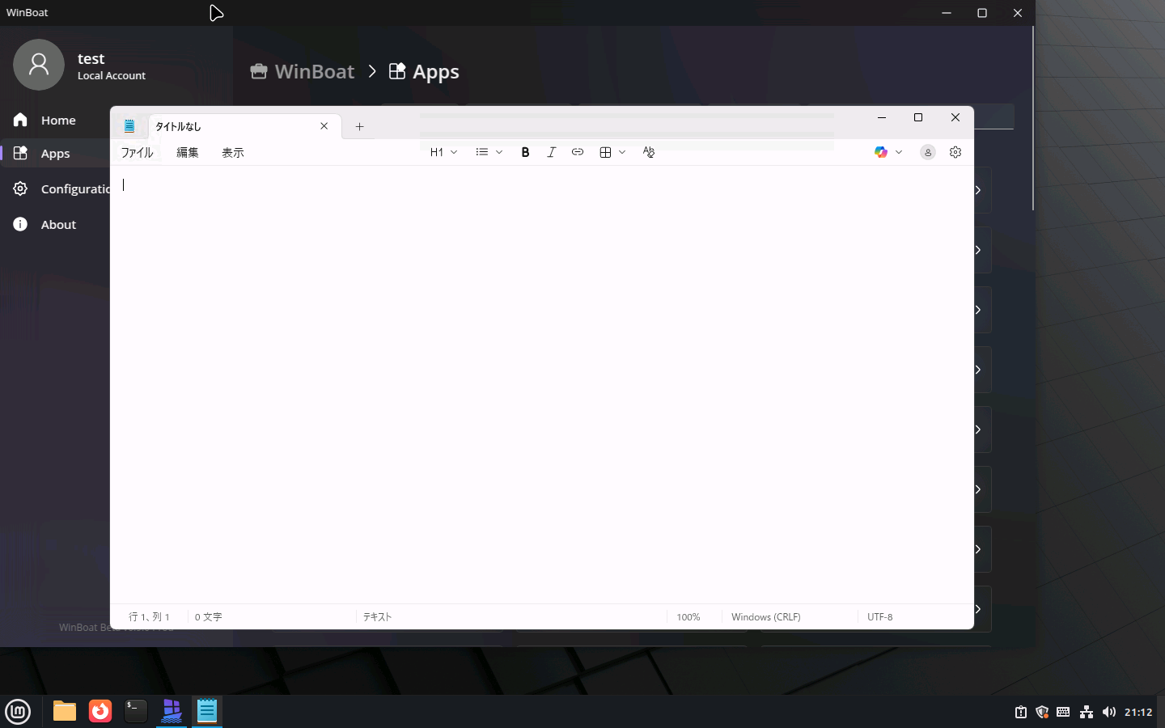
Task: Select the Apps section in WinBoat sidebar
Action: click(x=54, y=153)
